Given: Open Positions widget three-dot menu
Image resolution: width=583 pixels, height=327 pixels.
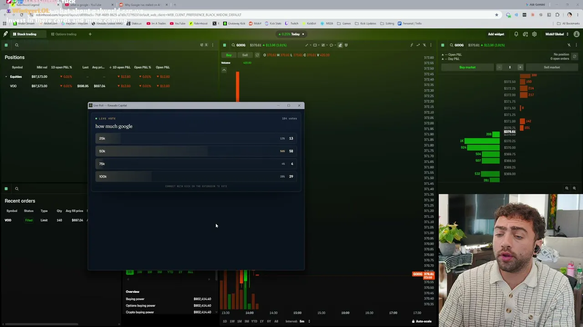Looking at the screenshot, I should click(212, 45).
